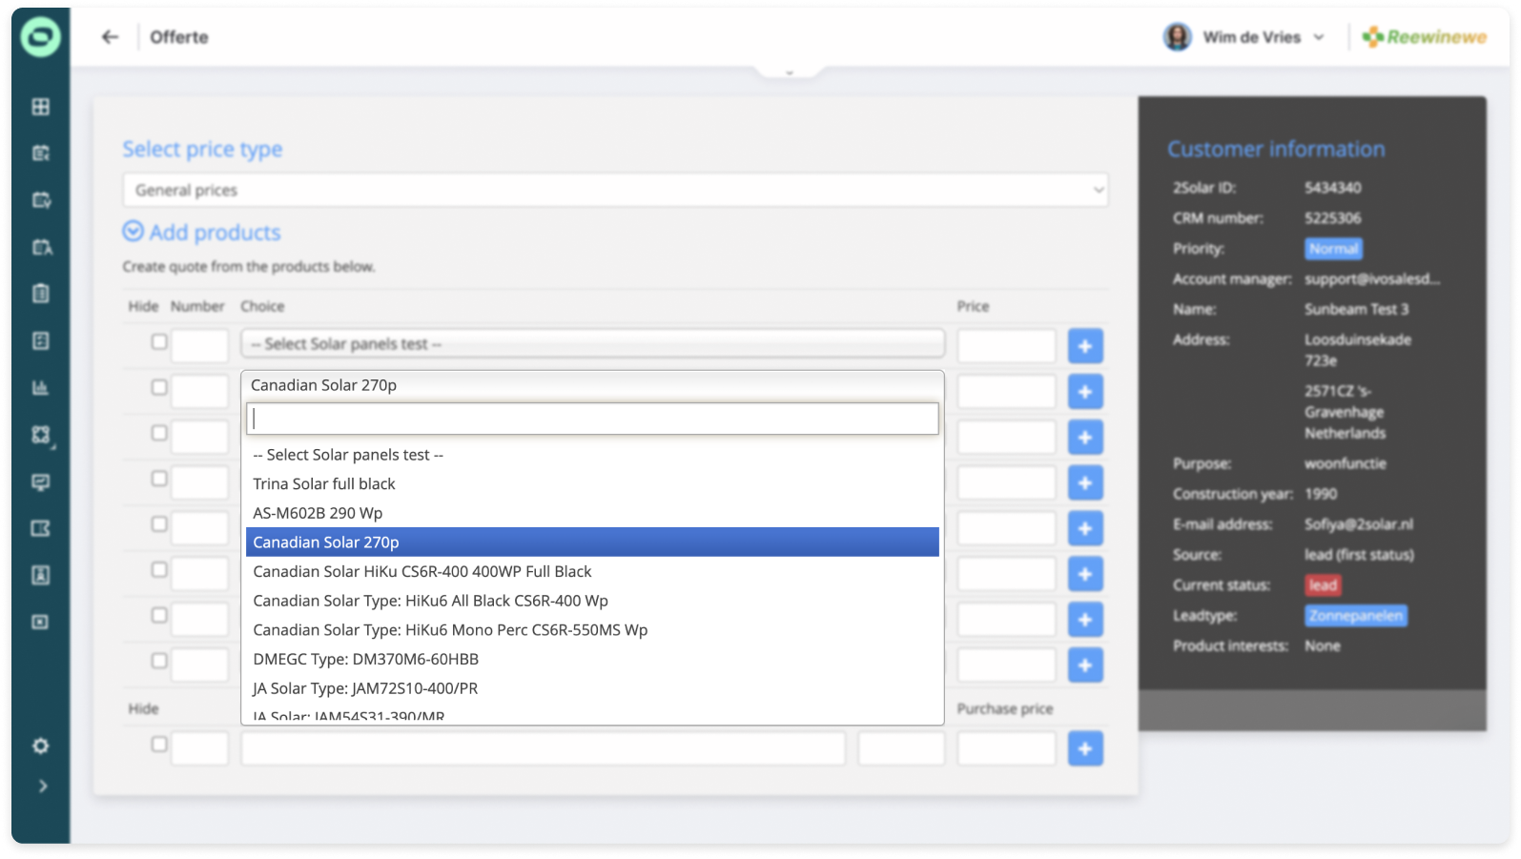
Task: Choose AS-M602B 290 Wp option
Action: point(592,513)
